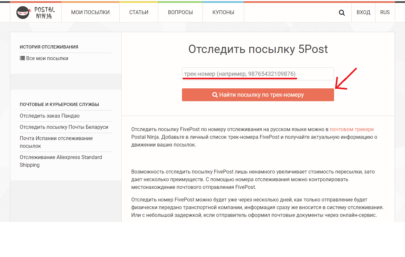
Task: Open ВОПРОСЫ page
Action: [180, 13]
